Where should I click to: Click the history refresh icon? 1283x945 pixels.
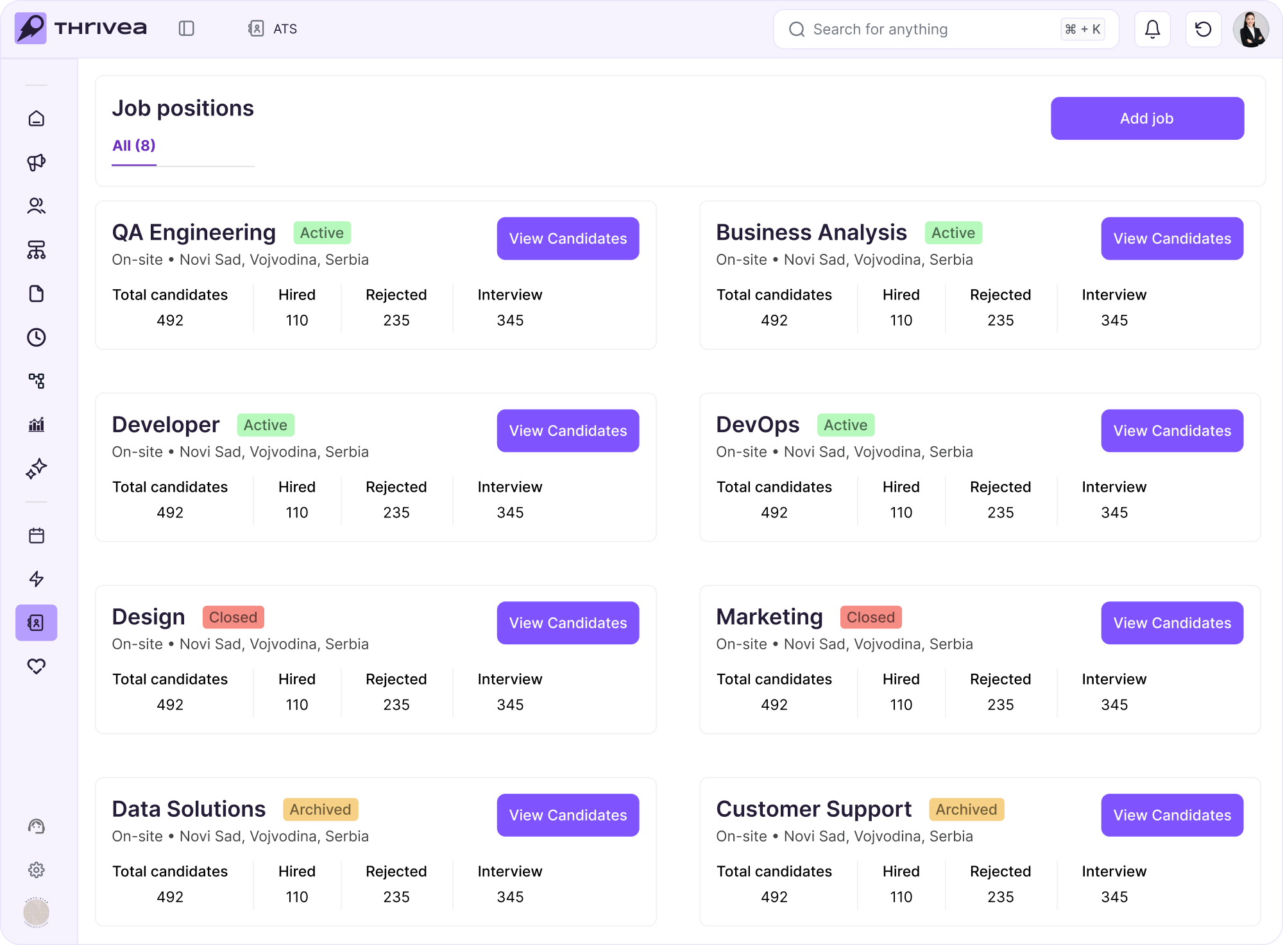[1203, 29]
